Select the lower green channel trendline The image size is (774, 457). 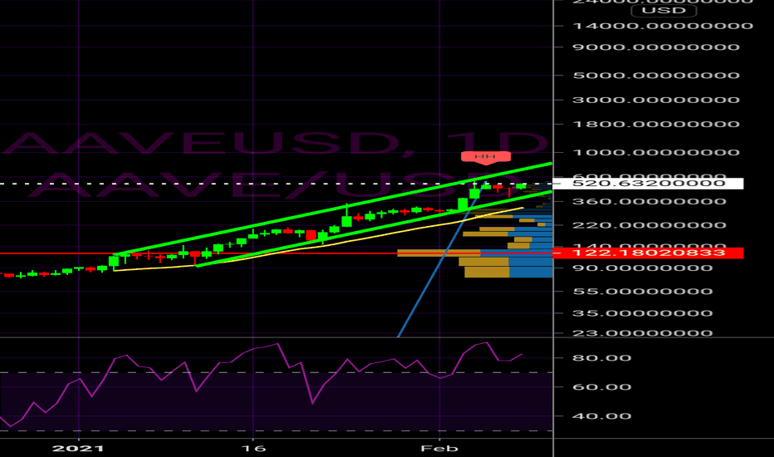pos(374,228)
